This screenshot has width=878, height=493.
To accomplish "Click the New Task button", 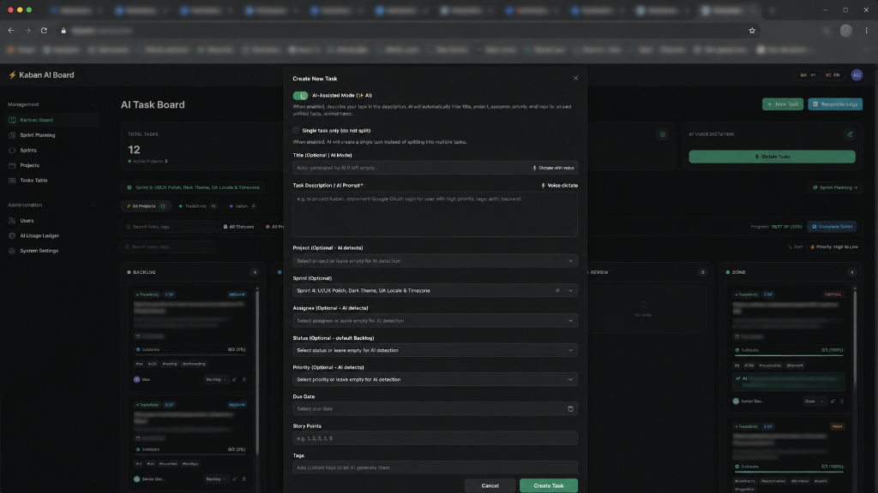I will click(783, 104).
